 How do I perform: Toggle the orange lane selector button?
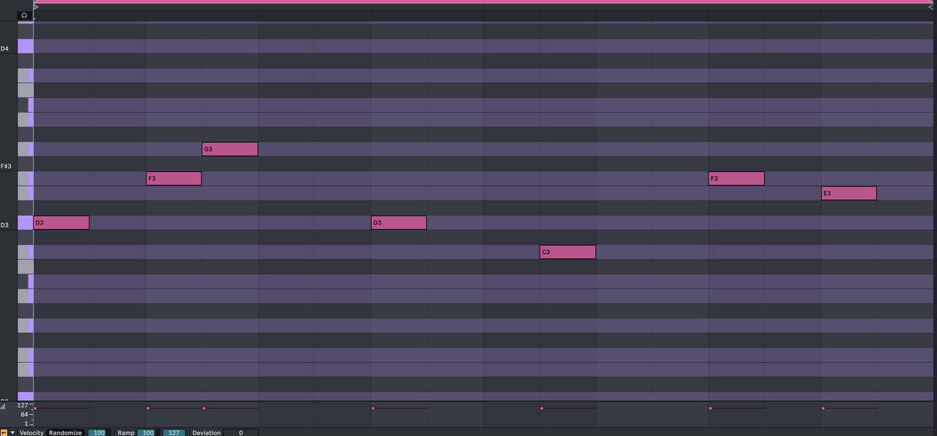[4, 432]
